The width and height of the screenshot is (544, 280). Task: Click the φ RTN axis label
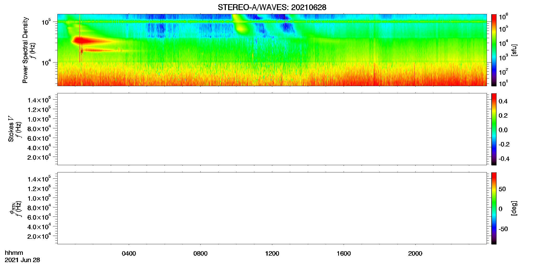coord(12,208)
